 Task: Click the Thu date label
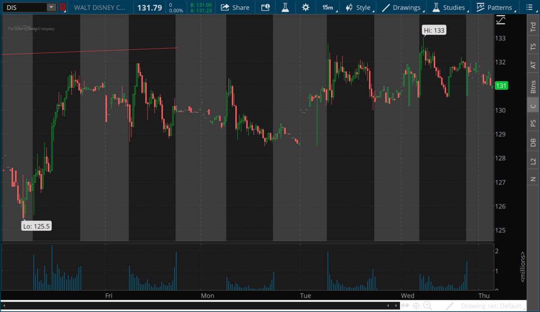tap(484, 296)
